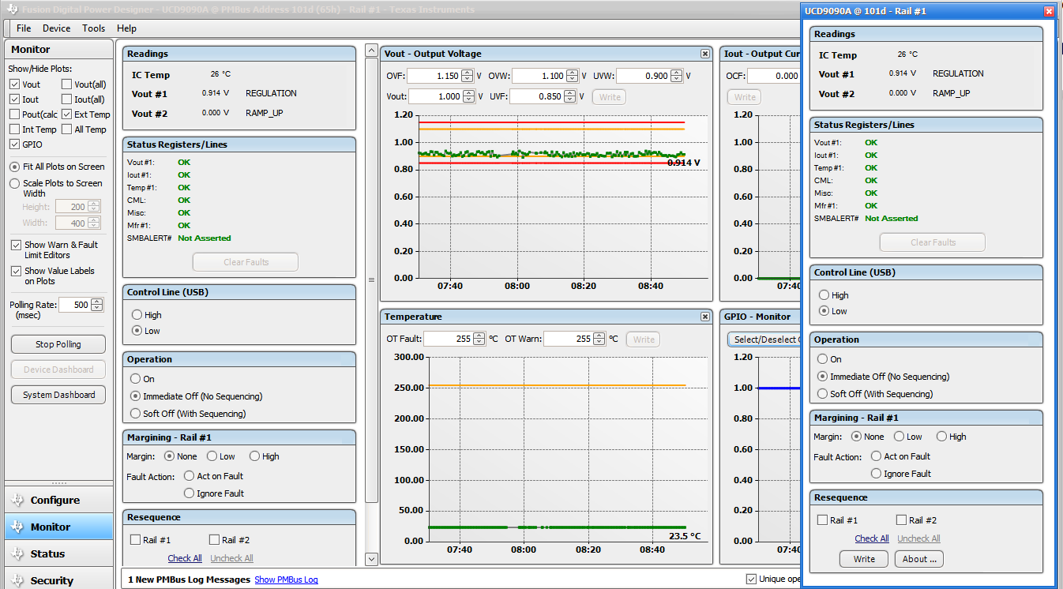Click the Security section icon

click(x=17, y=580)
